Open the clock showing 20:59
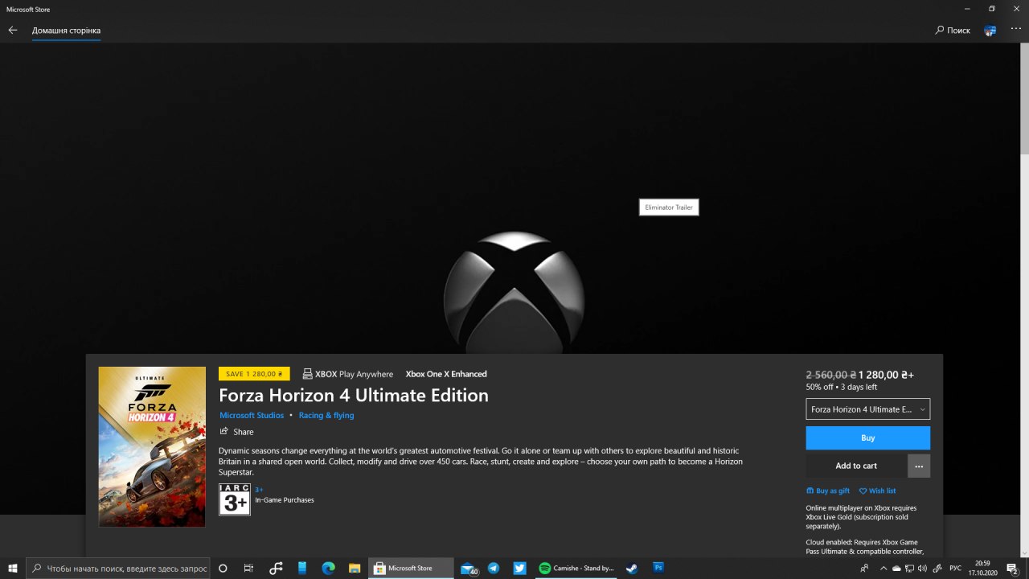Image resolution: width=1029 pixels, height=579 pixels. pyautogui.click(x=982, y=568)
